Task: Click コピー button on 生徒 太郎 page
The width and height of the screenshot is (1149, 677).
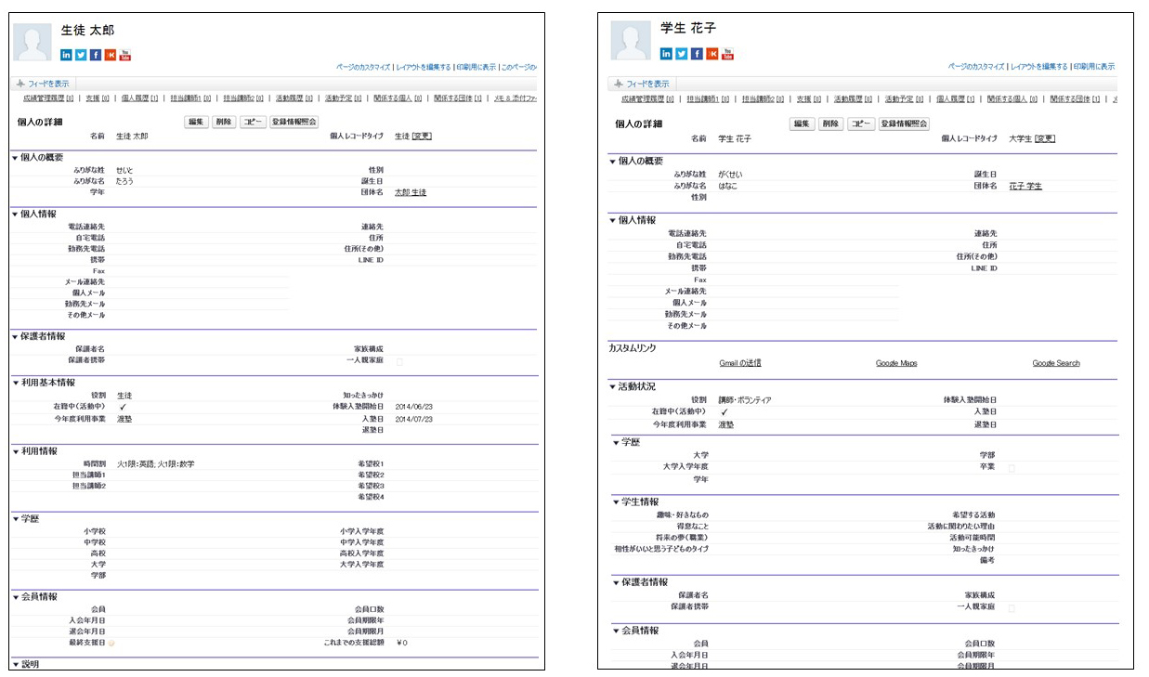Action: pos(253,123)
